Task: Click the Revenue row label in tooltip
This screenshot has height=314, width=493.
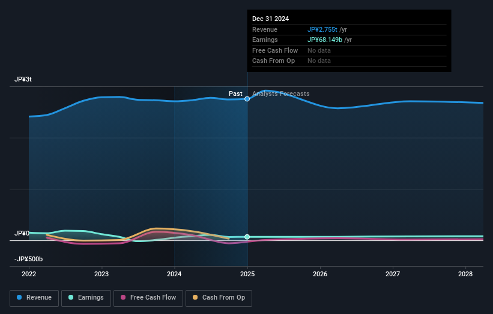Action: (265, 29)
